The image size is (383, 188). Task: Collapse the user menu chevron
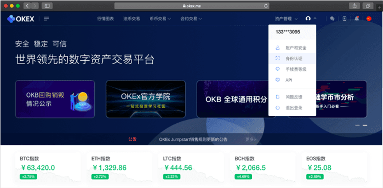click(315, 18)
